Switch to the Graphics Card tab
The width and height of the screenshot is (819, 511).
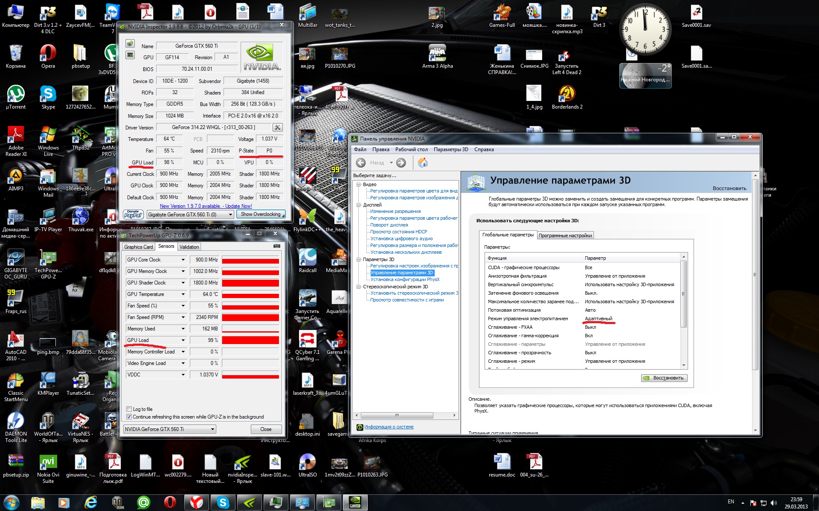point(138,247)
